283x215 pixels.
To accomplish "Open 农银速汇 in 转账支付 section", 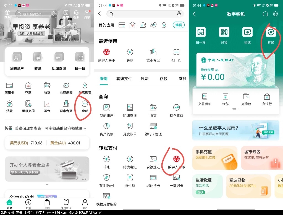I will click(153, 162).
